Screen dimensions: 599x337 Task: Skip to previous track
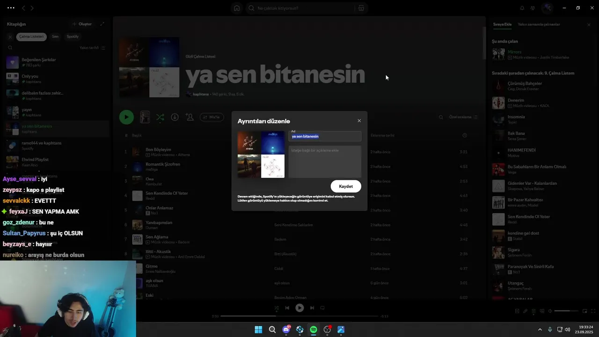pyautogui.click(x=287, y=308)
